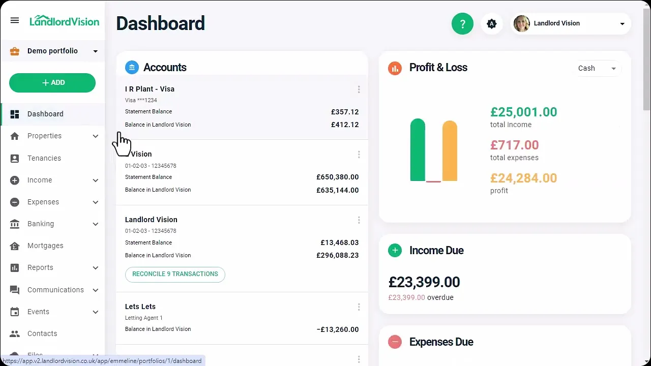Open the Cash basis dropdown
This screenshot has height=366, width=651.
tap(597, 68)
